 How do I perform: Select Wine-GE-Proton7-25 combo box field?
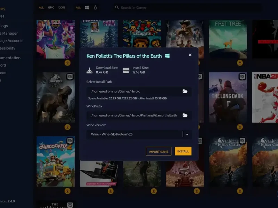(x=139, y=134)
